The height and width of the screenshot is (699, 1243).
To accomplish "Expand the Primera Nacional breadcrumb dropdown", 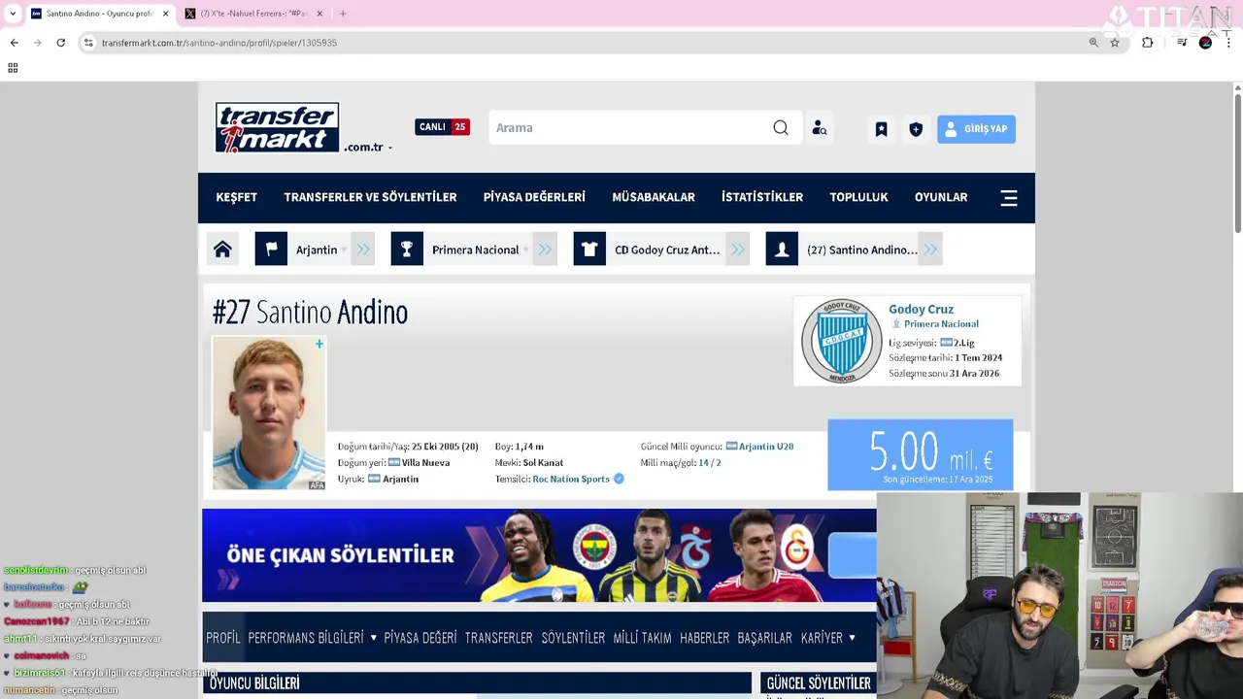I will click(x=481, y=250).
